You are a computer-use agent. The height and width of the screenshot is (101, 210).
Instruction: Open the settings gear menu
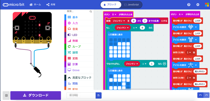(198, 5)
